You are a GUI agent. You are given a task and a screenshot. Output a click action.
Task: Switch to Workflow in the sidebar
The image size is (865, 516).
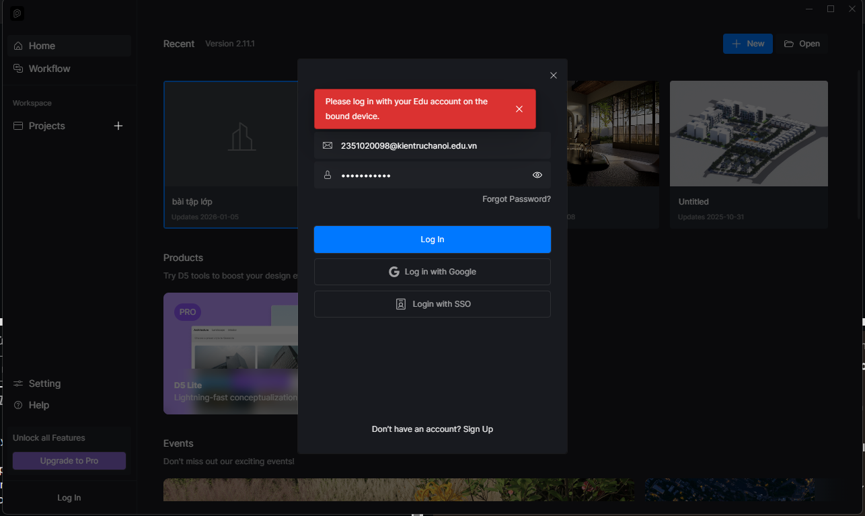tap(49, 69)
